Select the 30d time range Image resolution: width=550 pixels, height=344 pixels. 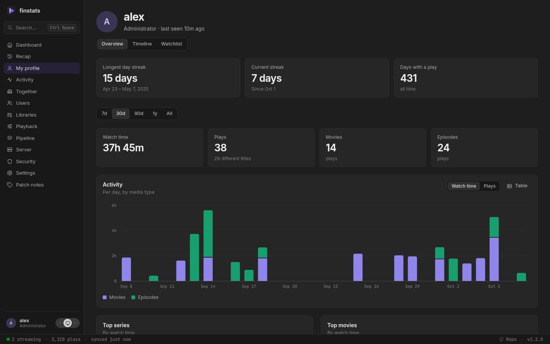coord(121,114)
